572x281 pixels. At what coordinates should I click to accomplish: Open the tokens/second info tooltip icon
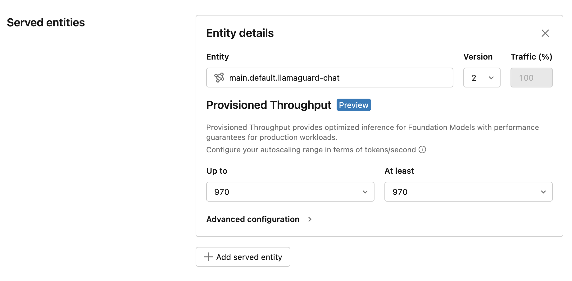point(422,149)
